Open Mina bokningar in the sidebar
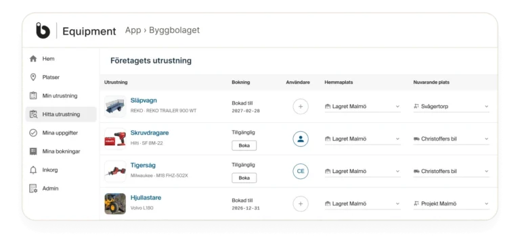520x252 pixels. 61,151
